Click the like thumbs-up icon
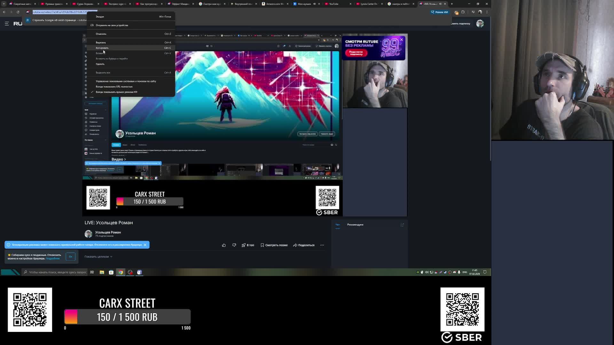 point(224,245)
